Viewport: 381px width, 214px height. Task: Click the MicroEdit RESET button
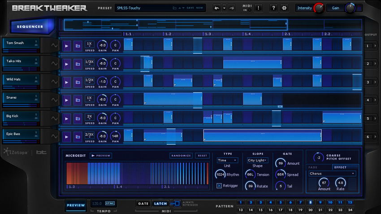(x=203, y=155)
